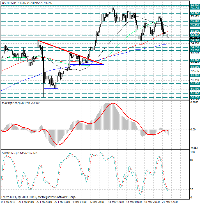Image resolution: width=200 pixels, height=204 pixels.
Task: Select the 95.450 price level label
Action: coord(195,25)
